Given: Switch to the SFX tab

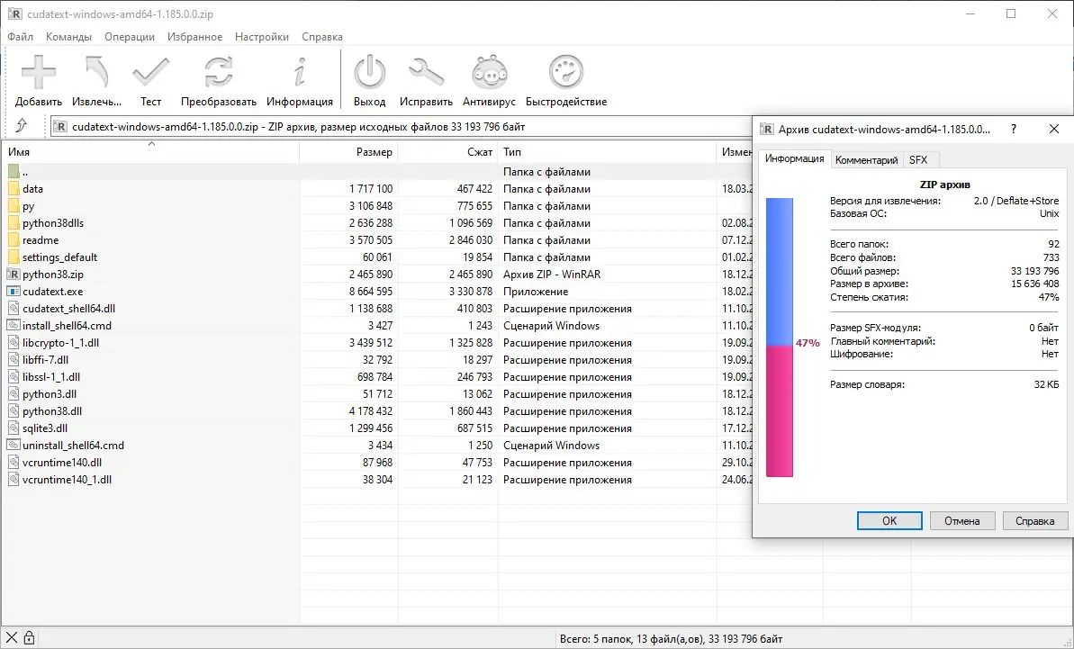Looking at the screenshot, I should (918, 159).
